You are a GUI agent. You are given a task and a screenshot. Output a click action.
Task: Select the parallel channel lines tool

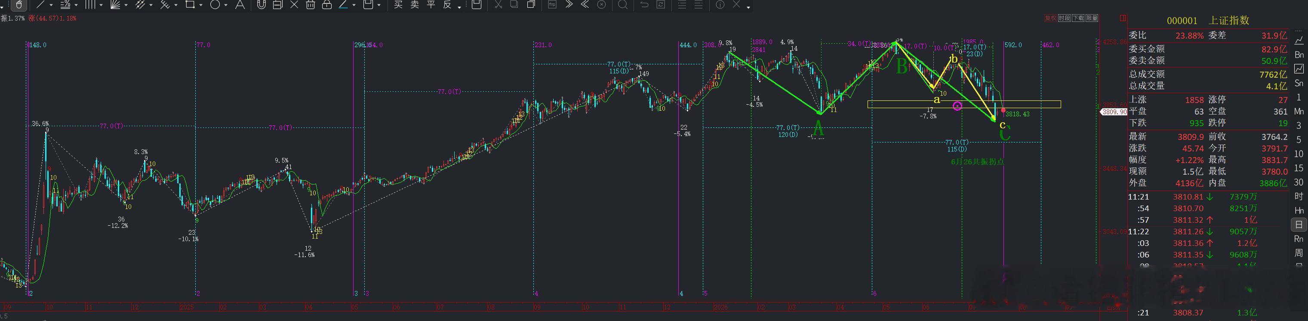[141, 5]
